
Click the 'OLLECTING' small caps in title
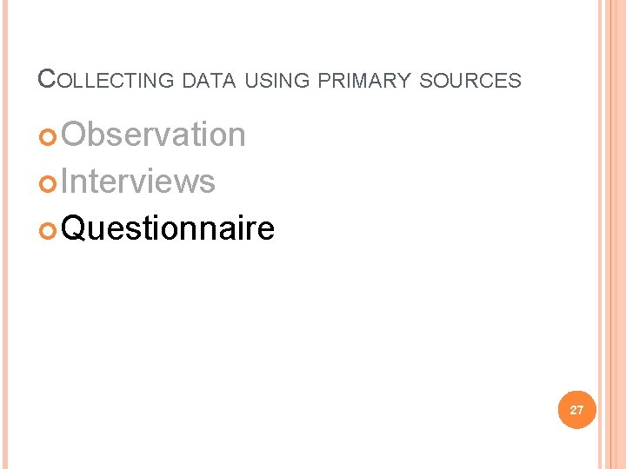[115, 81]
